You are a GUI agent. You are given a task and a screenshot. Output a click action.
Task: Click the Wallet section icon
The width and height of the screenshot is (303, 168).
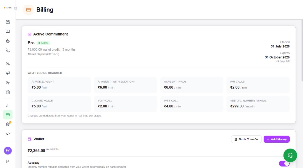point(30,139)
